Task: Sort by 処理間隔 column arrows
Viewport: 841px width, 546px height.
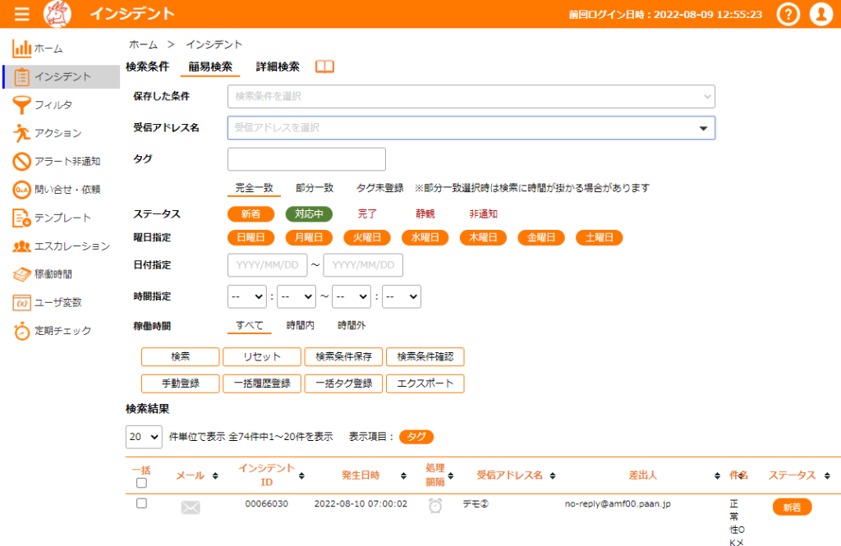Action: (x=451, y=475)
